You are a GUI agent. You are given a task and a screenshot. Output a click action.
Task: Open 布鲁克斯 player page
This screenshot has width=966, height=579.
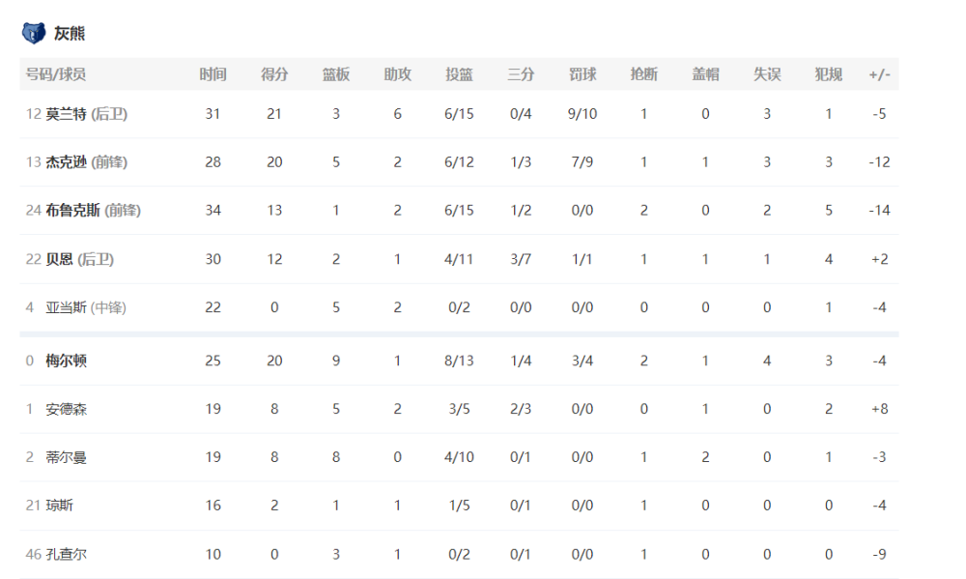pos(72,211)
